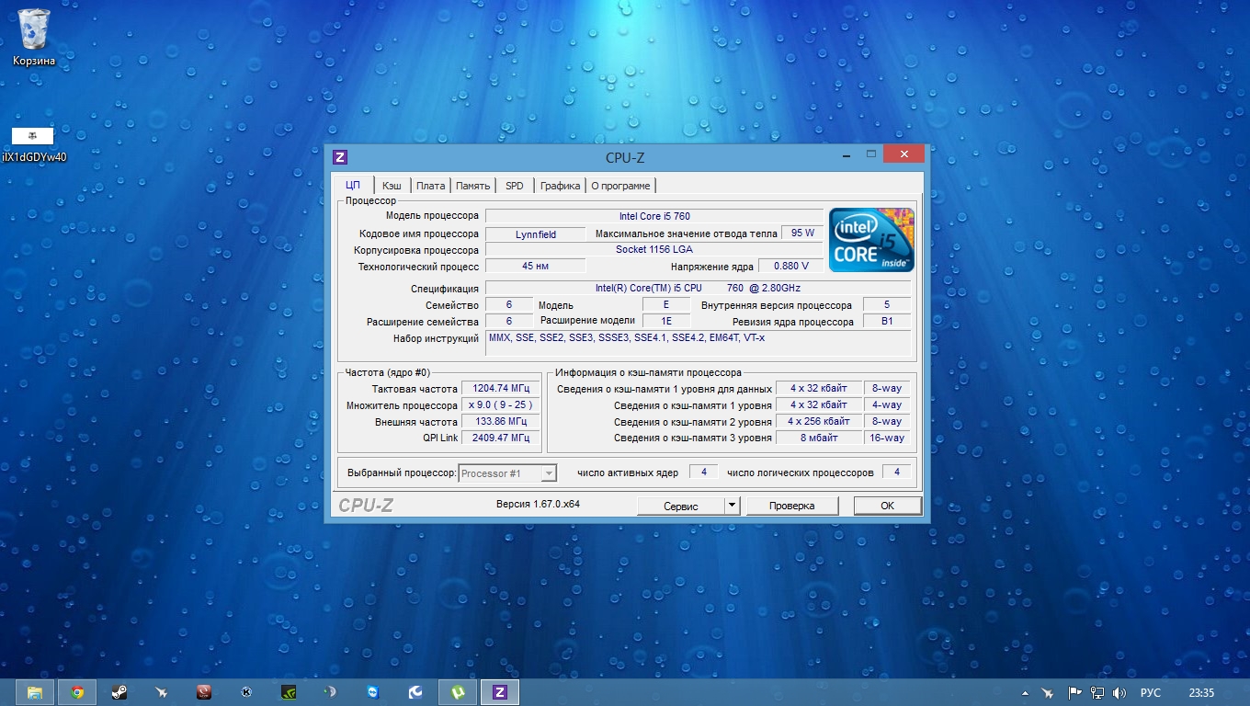
Task: Open File Explorer from the taskbar
Action: pyautogui.click(x=35, y=692)
